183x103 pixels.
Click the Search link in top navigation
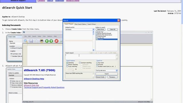click(x=50, y=1)
